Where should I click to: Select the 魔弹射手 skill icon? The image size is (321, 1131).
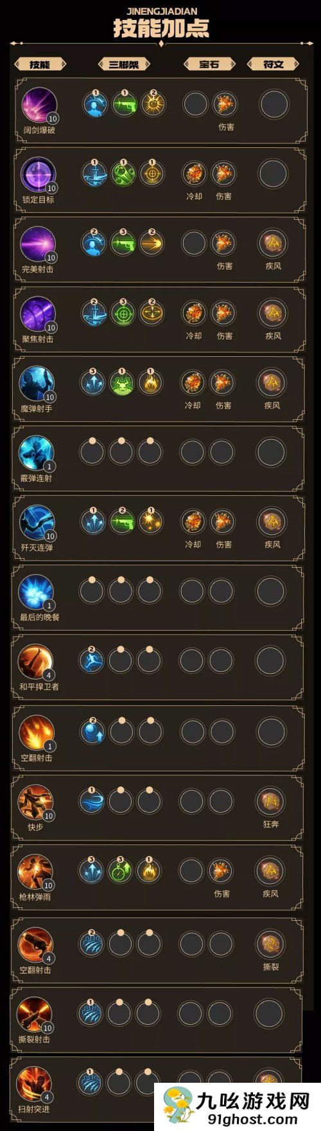point(37,384)
